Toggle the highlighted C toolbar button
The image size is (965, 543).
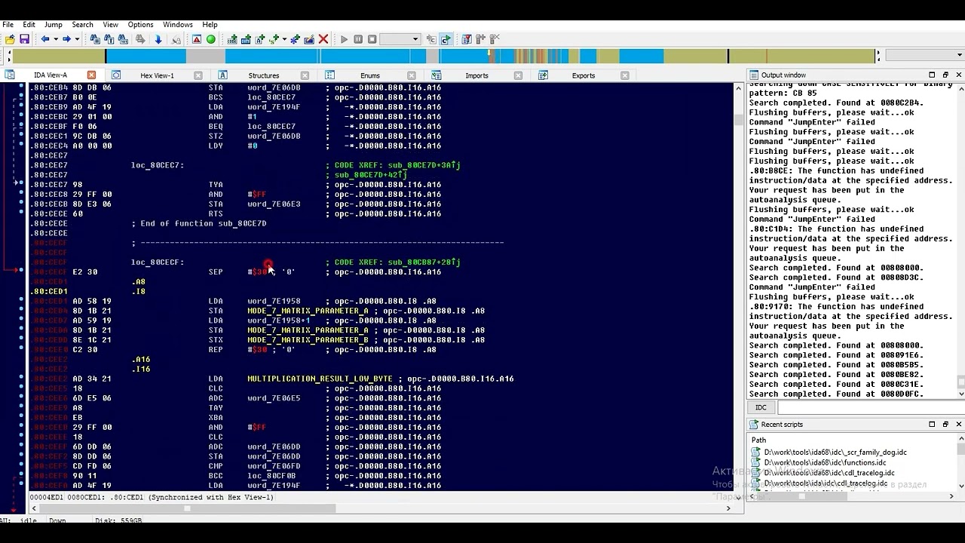pyautogui.click(x=446, y=39)
